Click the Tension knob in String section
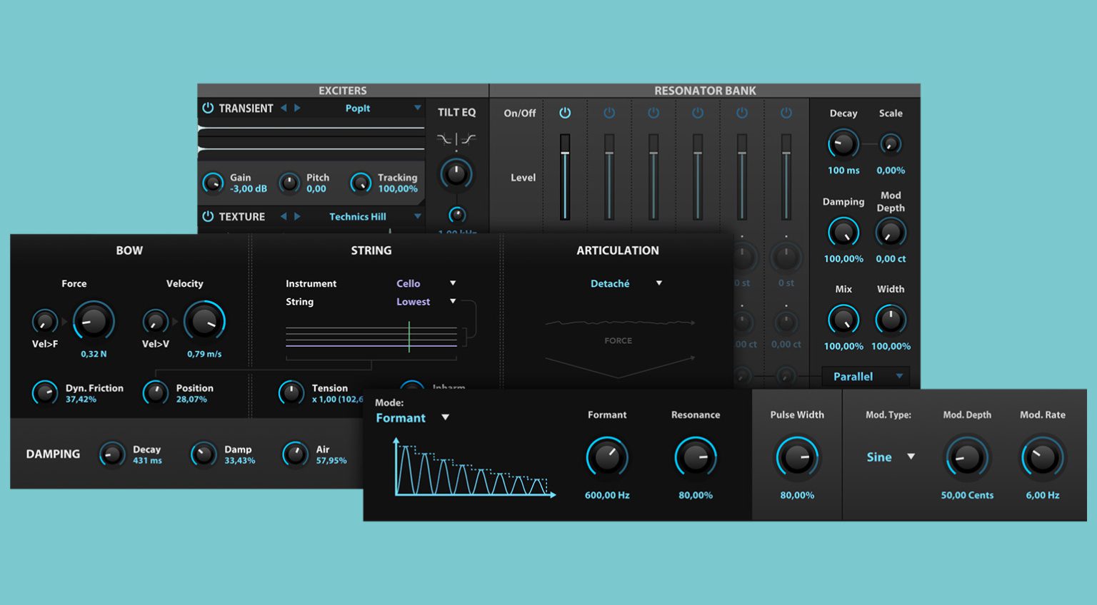 tap(291, 393)
